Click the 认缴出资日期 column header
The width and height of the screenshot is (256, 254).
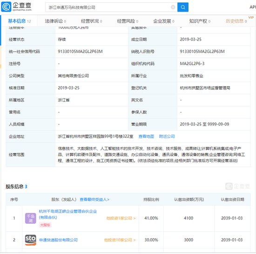point(232,199)
